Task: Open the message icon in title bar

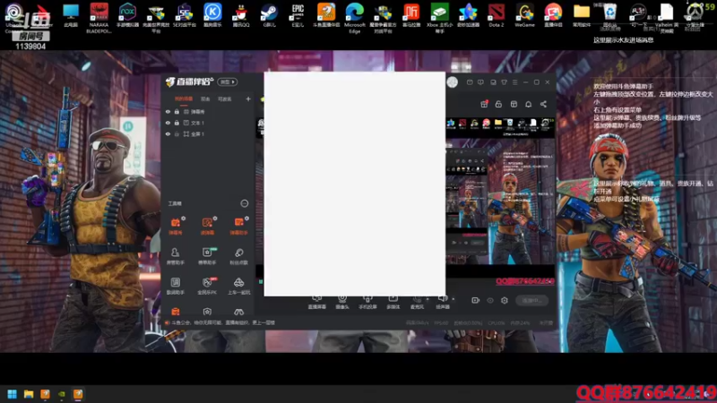Action: [480, 82]
